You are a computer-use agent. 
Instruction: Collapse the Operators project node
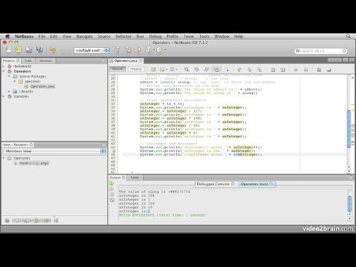point(4,71)
